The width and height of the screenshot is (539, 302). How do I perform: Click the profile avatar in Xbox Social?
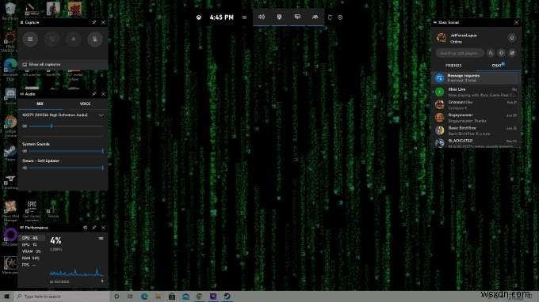[x=442, y=38]
